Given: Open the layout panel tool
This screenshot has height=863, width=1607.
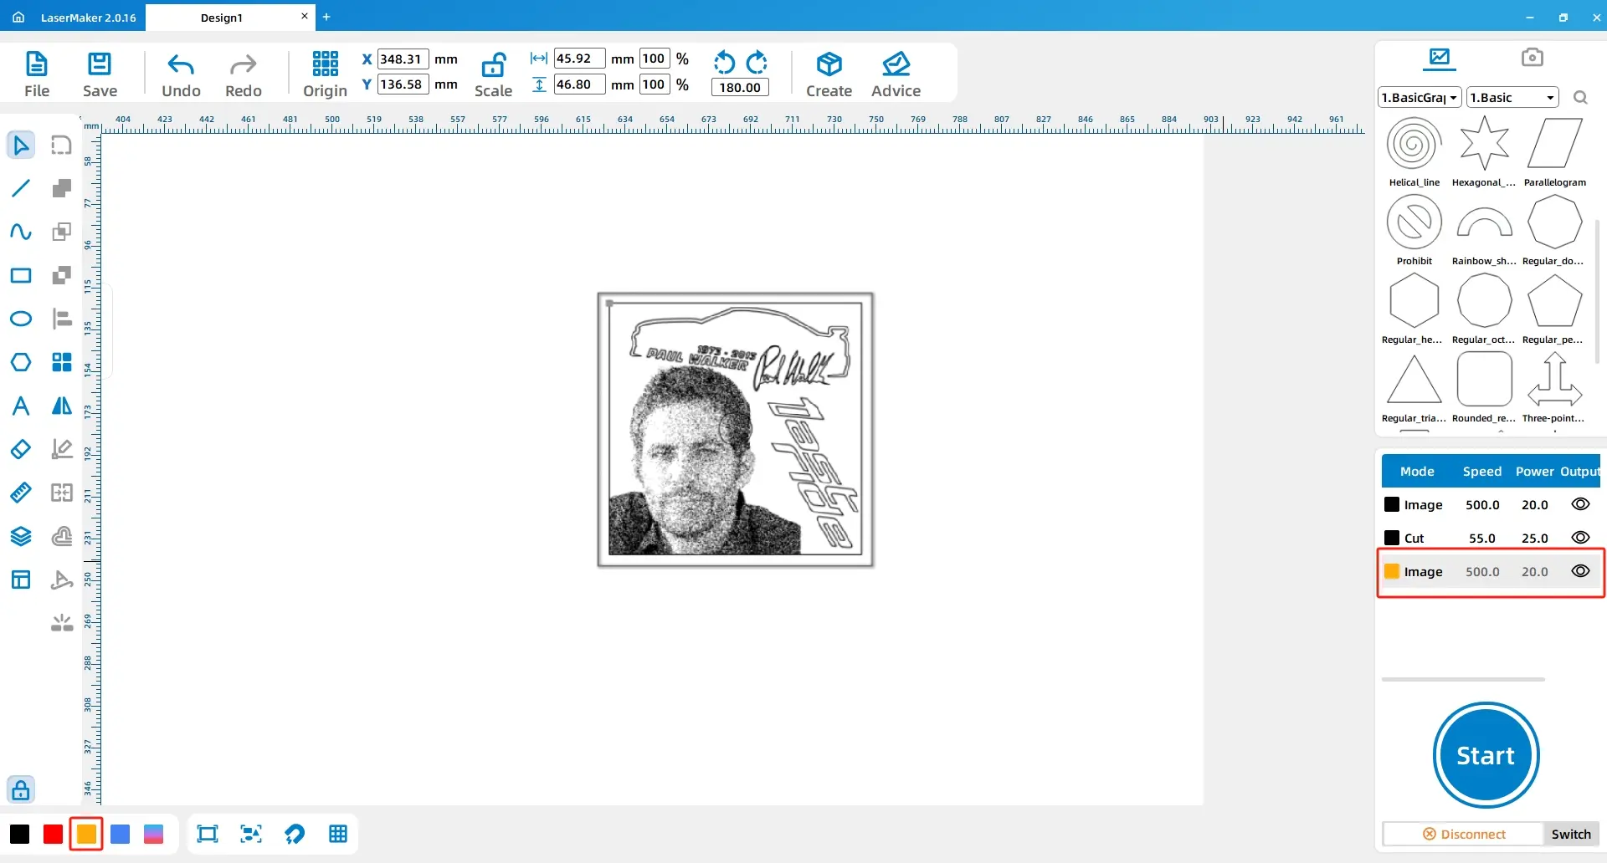Looking at the screenshot, I should coord(21,580).
